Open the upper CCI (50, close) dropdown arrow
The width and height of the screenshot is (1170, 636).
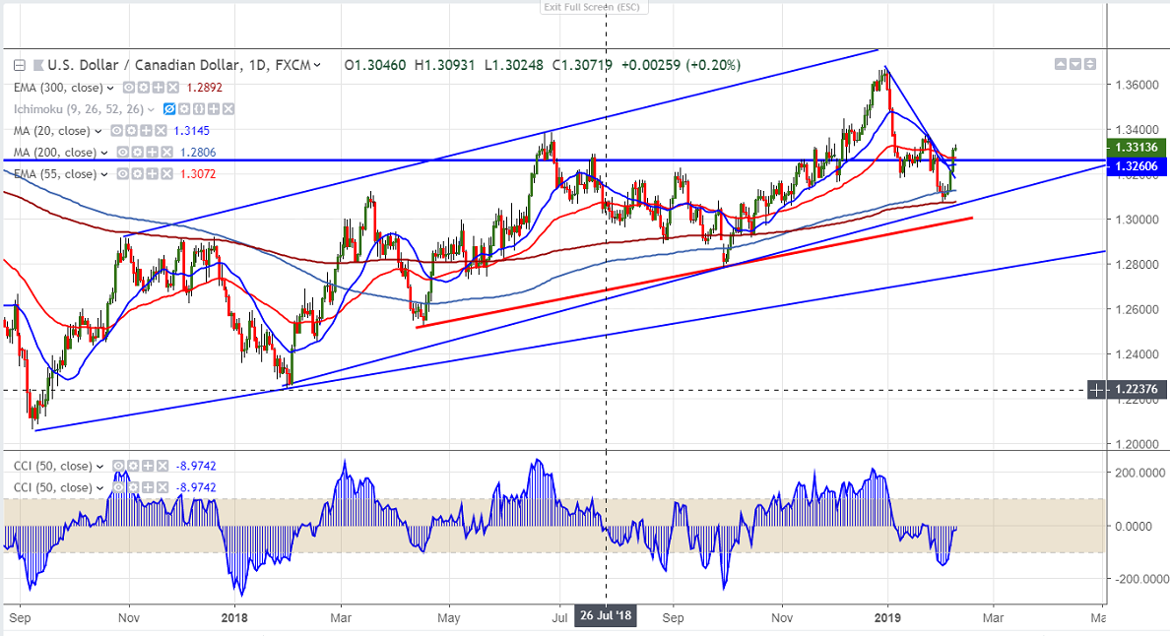100,467
